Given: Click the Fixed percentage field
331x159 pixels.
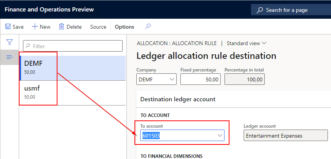Looking at the screenshot, I should (200, 79).
